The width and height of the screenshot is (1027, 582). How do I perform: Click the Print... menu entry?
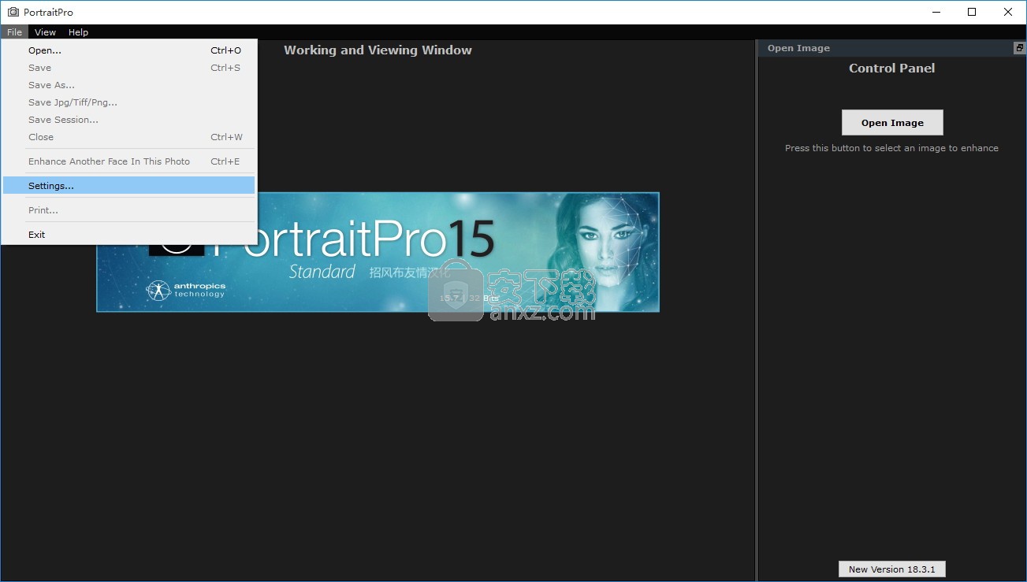(128, 210)
